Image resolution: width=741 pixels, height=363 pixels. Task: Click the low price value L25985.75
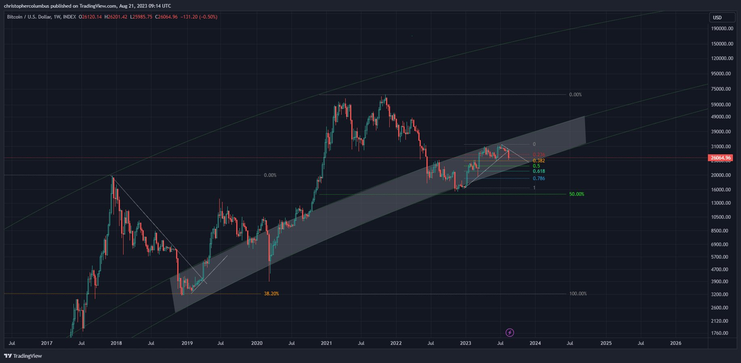(x=141, y=17)
